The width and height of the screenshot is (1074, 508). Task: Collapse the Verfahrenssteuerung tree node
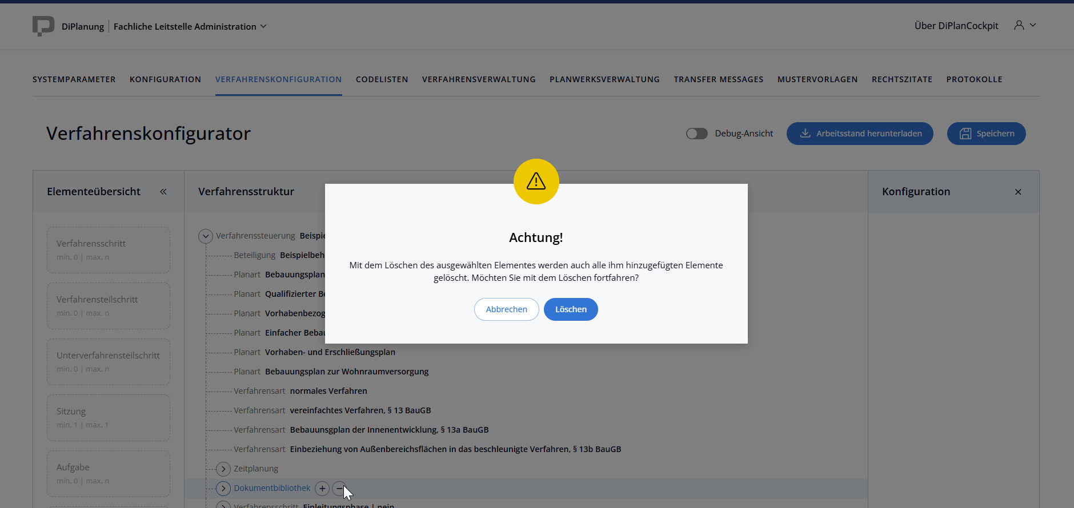pyautogui.click(x=206, y=236)
